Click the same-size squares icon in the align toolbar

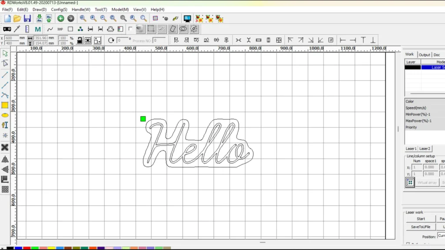279,40
